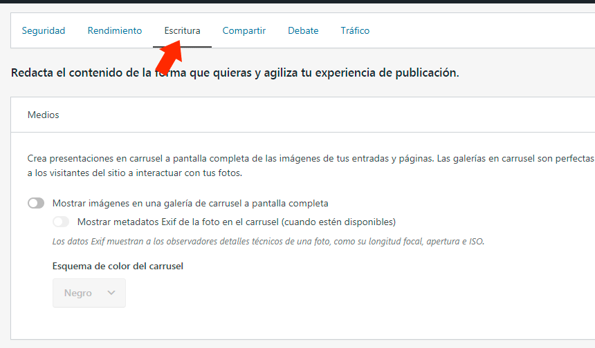This screenshot has width=595, height=348.
Task: Go to the Compartir tab
Action: point(244,30)
